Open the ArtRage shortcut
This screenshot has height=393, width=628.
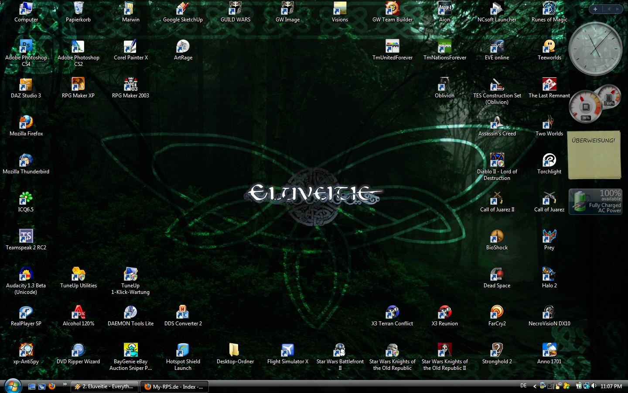tap(183, 50)
